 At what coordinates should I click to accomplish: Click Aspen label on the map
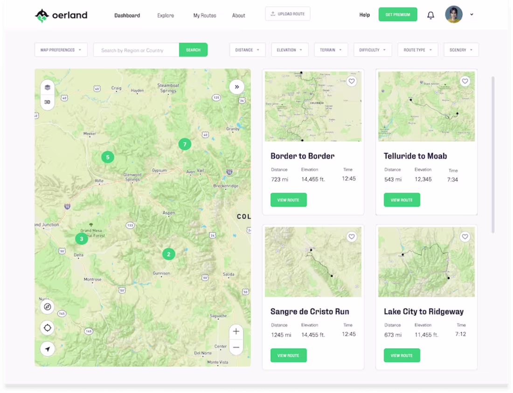tap(169, 213)
